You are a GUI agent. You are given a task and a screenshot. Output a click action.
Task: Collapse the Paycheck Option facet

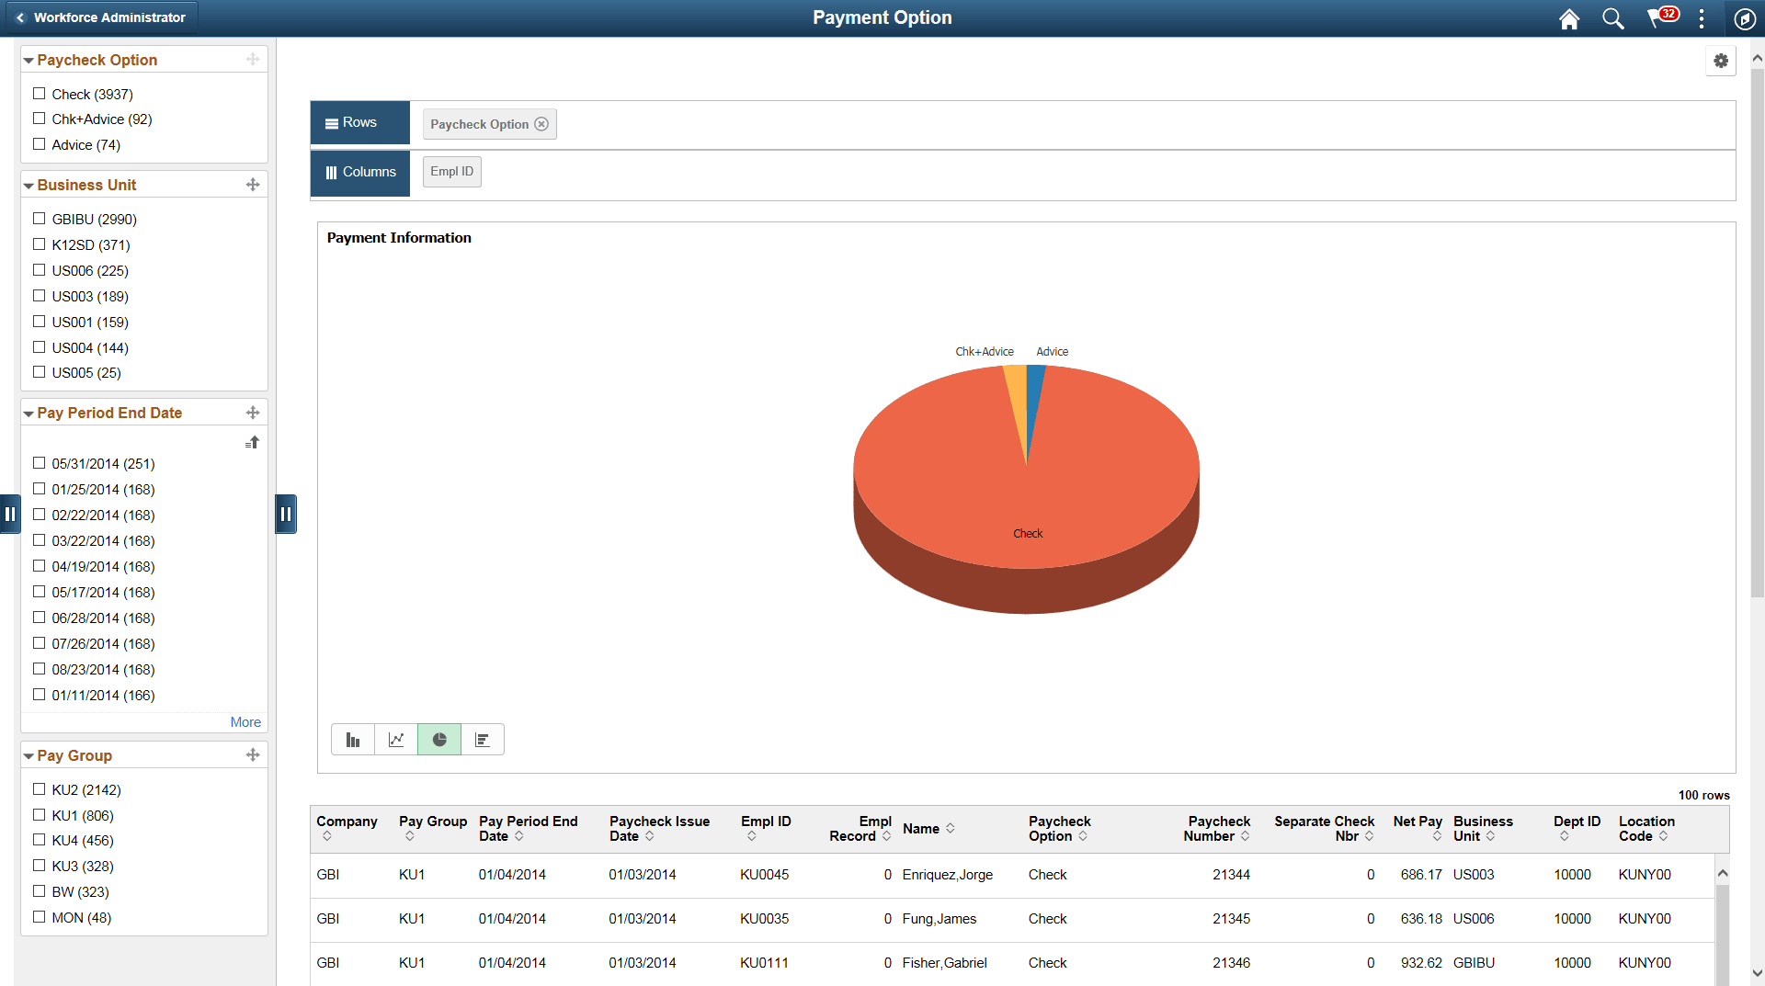coord(28,59)
